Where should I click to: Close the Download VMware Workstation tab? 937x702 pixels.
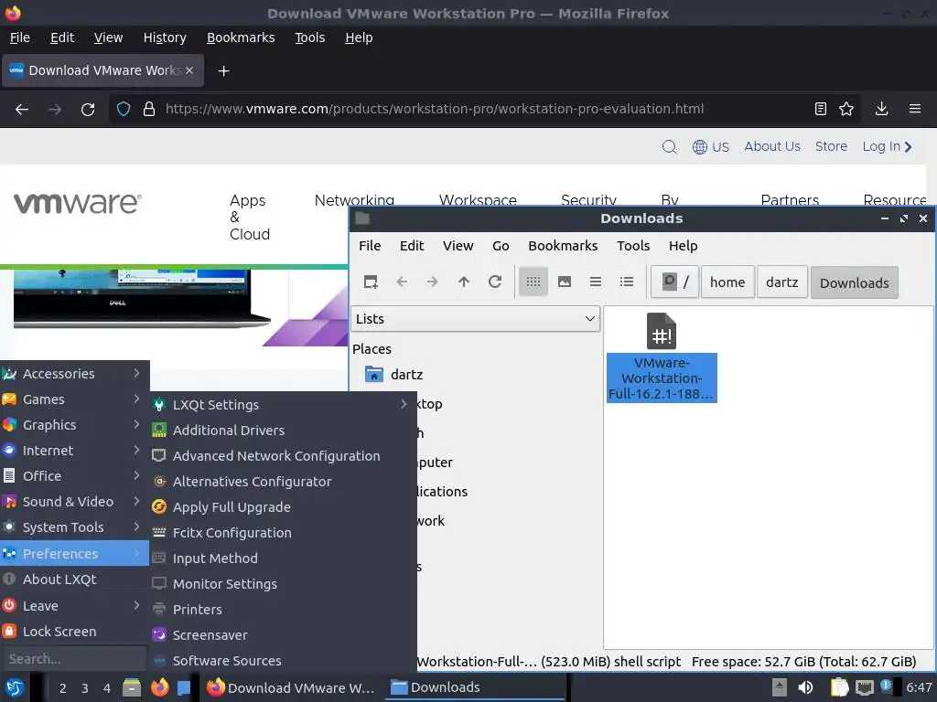tap(189, 70)
